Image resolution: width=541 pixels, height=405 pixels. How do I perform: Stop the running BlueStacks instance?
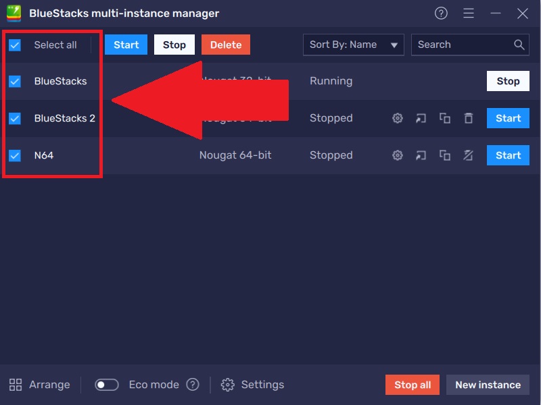pyautogui.click(x=508, y=81)
